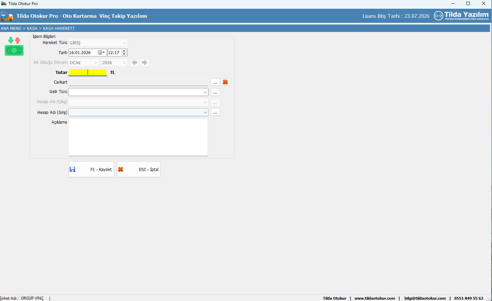The height and width of the screenshot is (301, 492).
Task: Open the Hareket Türü dropdown
Action: pos(124,43)
